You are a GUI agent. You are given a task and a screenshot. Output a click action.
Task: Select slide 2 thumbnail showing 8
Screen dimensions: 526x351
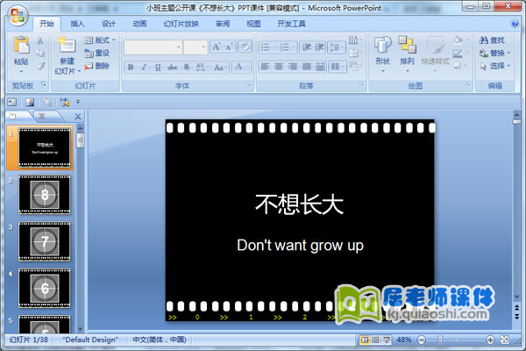tap(45, 195)
